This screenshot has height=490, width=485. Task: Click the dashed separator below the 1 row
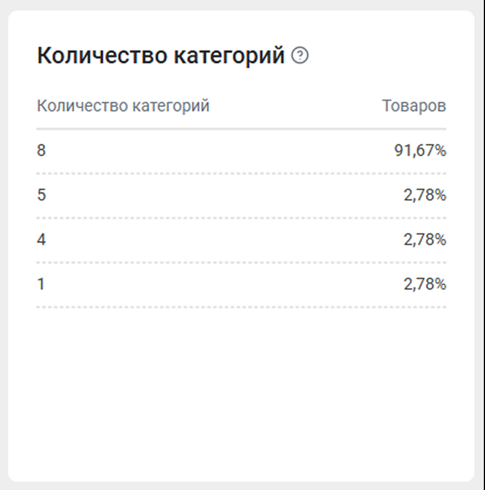click(241, 307)
